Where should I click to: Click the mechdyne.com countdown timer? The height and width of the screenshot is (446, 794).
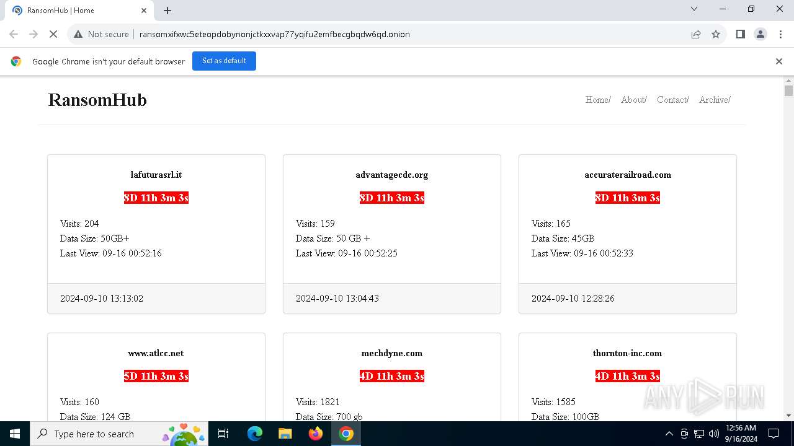pyautogui.click(x=392, y=376)
